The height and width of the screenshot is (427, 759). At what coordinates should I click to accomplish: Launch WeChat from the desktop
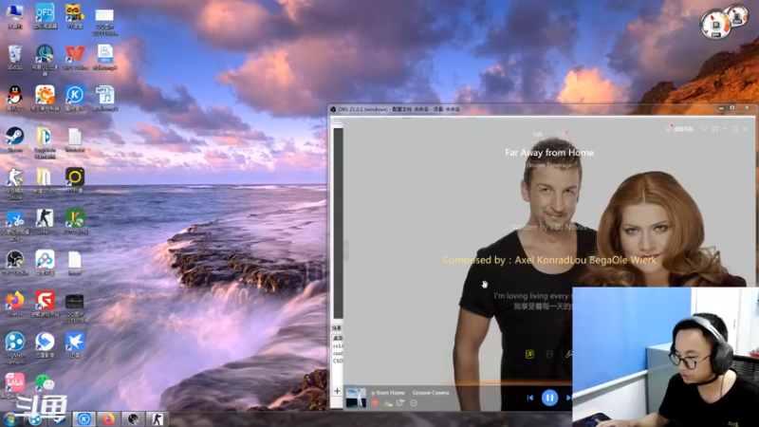[45, 383]
